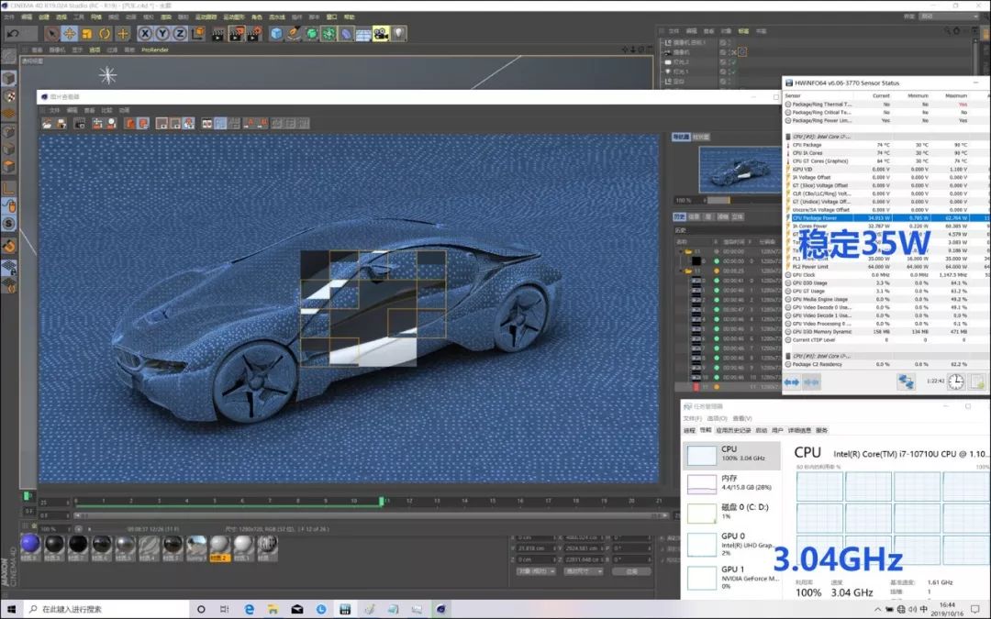Click the blue sphere material swatch
The image size is (991, 619).
(x=29, y=545)
